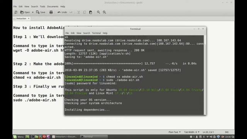Close the Instuction tab with its x
The height and width of the screenshot is (139, 247).
(29, 19)
